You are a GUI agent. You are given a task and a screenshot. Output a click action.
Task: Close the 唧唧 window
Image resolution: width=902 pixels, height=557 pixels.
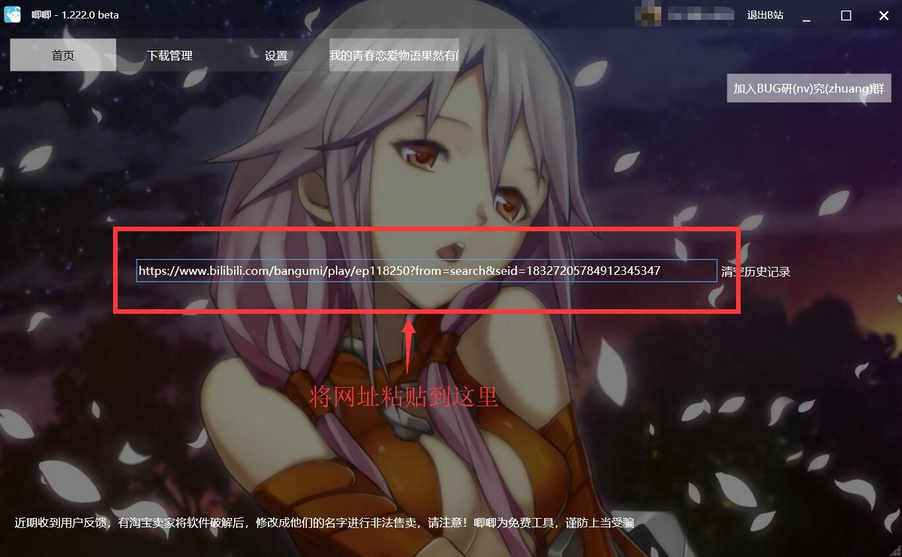coord(883,16)
